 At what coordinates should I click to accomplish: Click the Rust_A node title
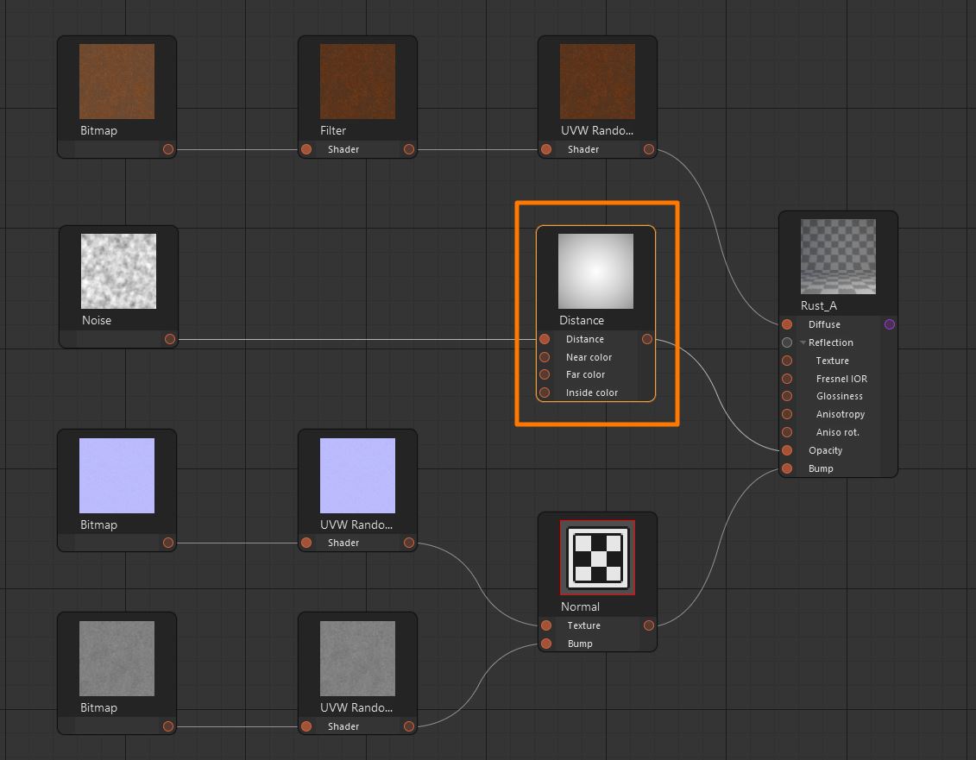(x=819, y=305)
